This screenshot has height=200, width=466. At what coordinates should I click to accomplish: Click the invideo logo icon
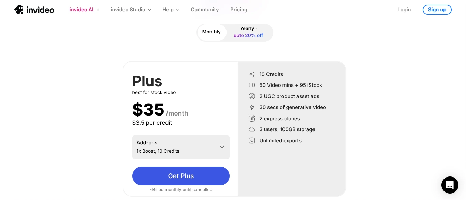click(19, 10)
